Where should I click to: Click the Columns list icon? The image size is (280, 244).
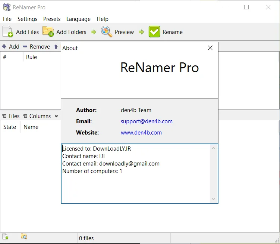pos(25,116)
